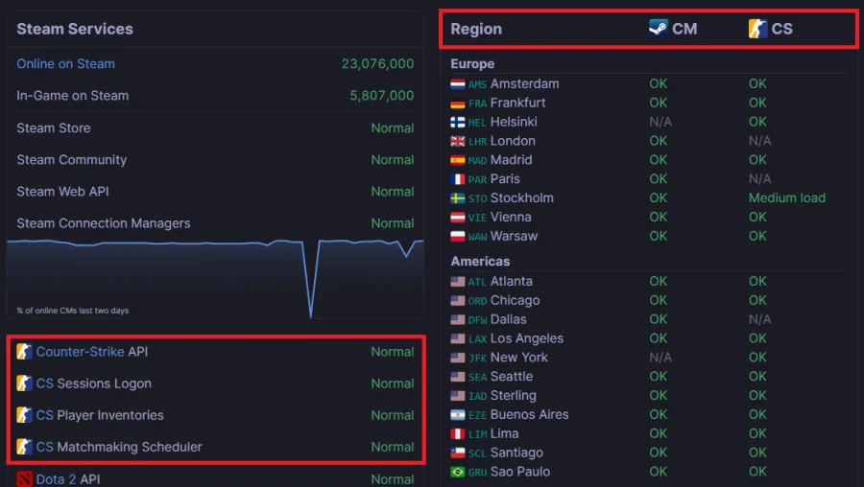The height and width of the screenshot is (487, 864).
Task: Click the Netherlands flag beside Amsterdam
Action: 457,84
